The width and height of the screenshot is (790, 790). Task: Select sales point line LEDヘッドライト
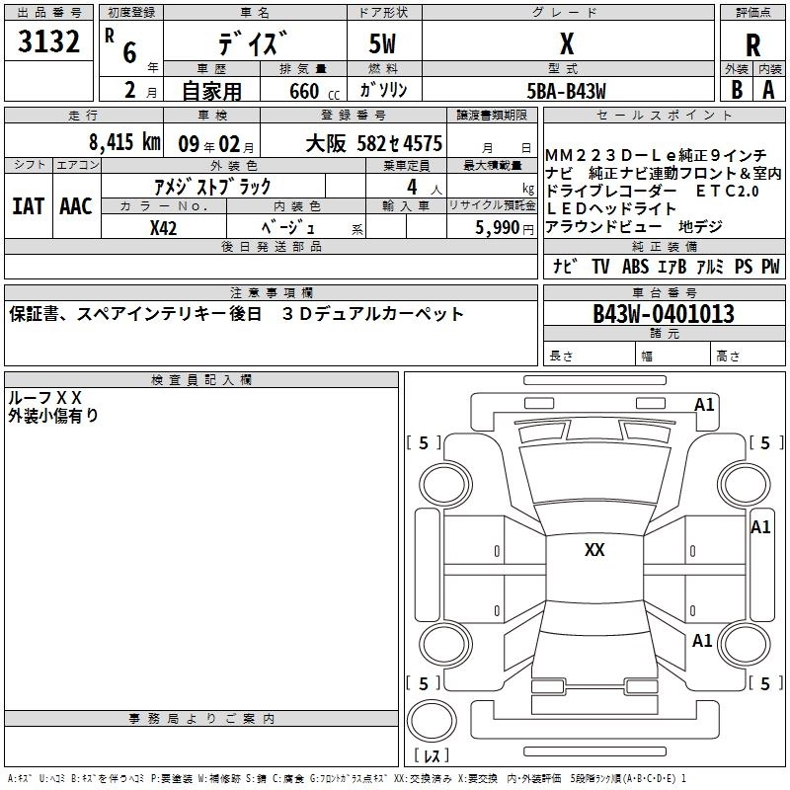tap(610, 208)
